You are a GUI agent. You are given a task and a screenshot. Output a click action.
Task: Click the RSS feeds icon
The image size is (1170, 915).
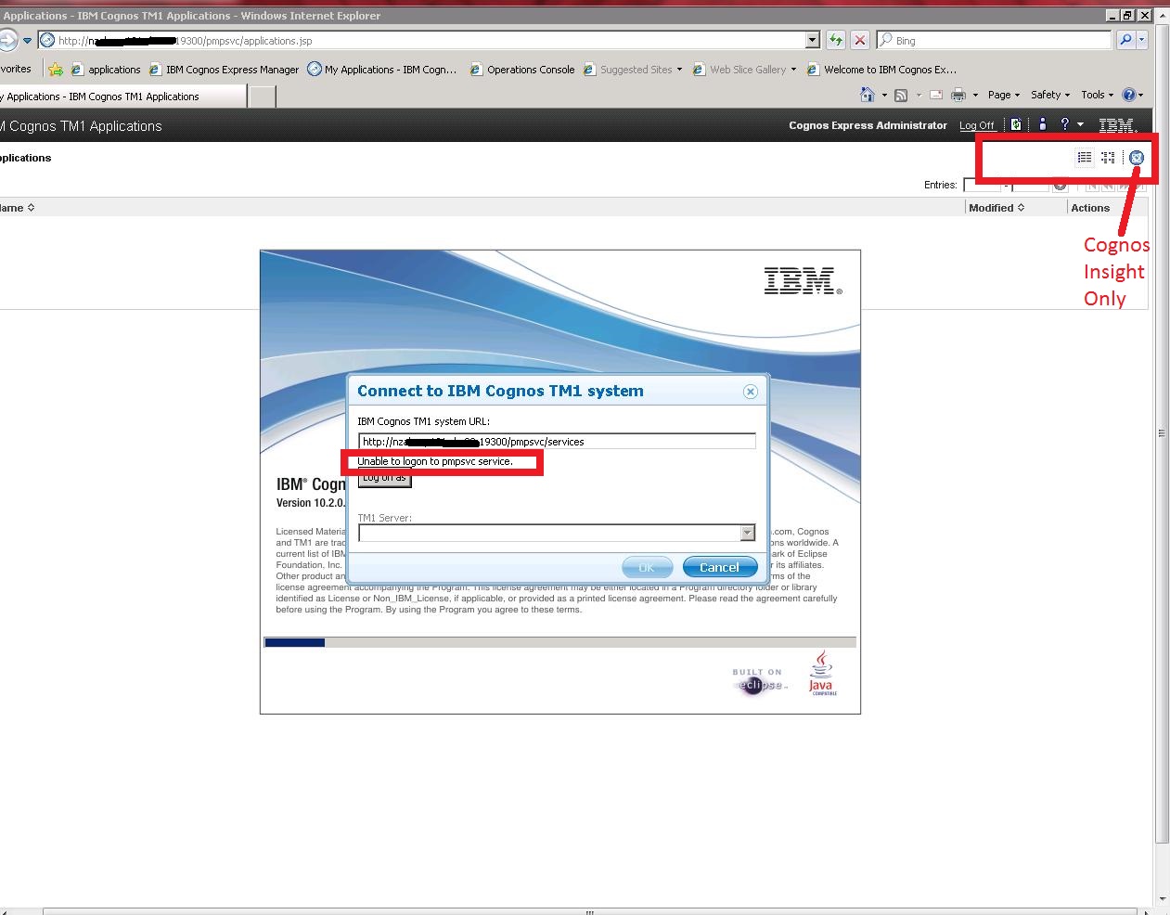(x=901, y=95)
